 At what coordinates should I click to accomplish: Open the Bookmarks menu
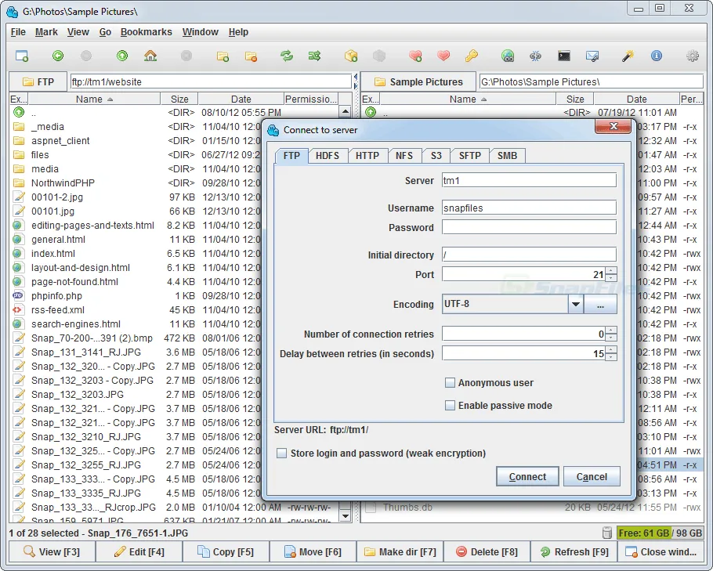[x=147, y=32]
